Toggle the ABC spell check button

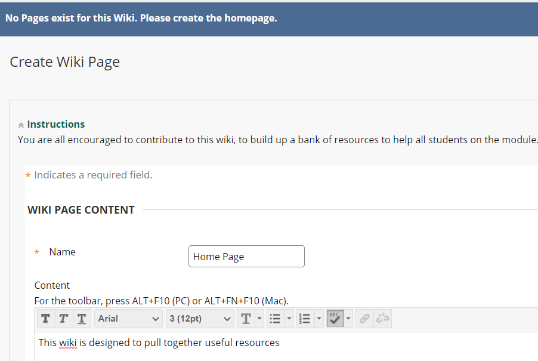(335, 319)
